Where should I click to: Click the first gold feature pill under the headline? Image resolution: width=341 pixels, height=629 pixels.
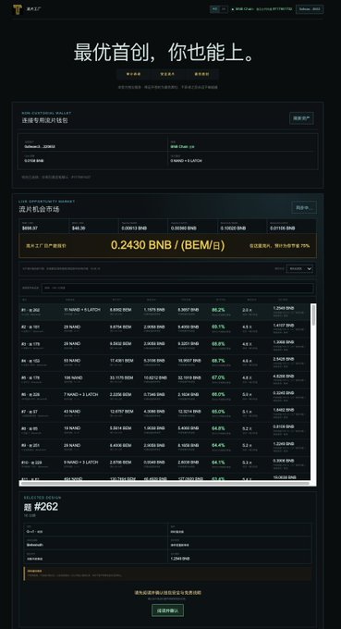(x=133, y=74)
